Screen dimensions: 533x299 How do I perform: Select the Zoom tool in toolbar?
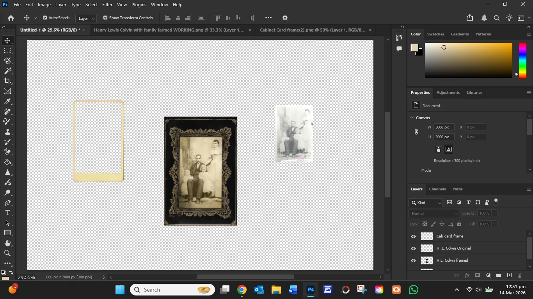coord(7,253)
